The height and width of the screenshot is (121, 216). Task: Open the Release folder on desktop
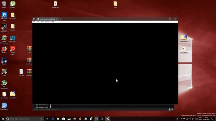(x=13, y=27)
